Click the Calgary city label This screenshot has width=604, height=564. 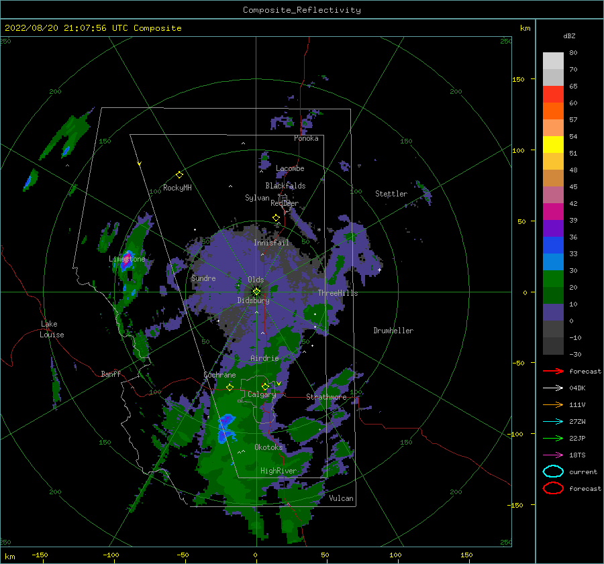tap(262, 394)
